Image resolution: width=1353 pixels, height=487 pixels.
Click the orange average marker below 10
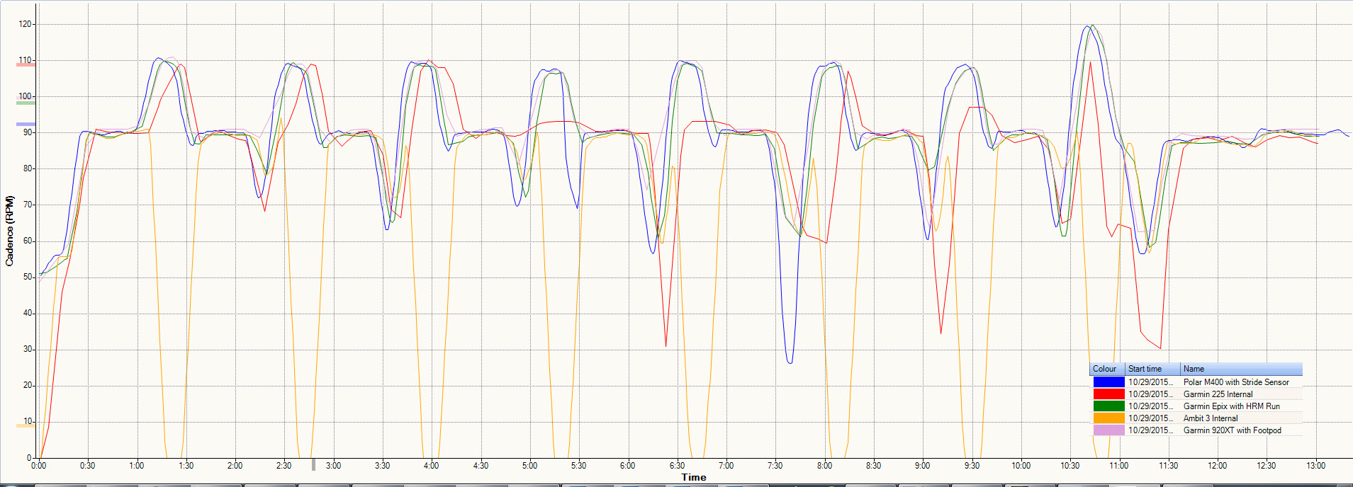pyautogui.click(x=26, y=425)
